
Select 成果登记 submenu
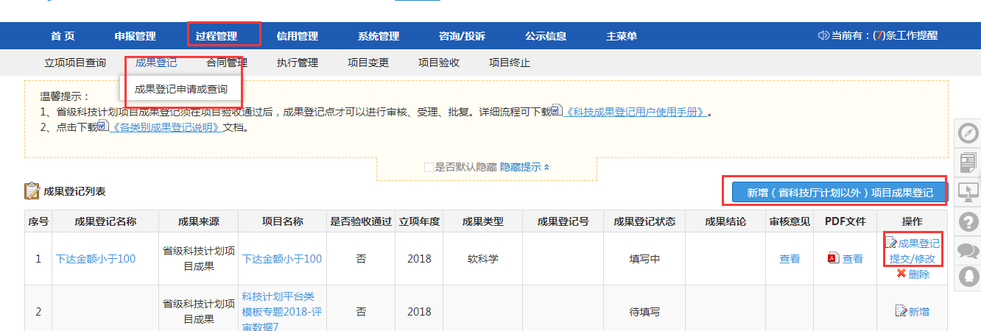click(156, 63)
